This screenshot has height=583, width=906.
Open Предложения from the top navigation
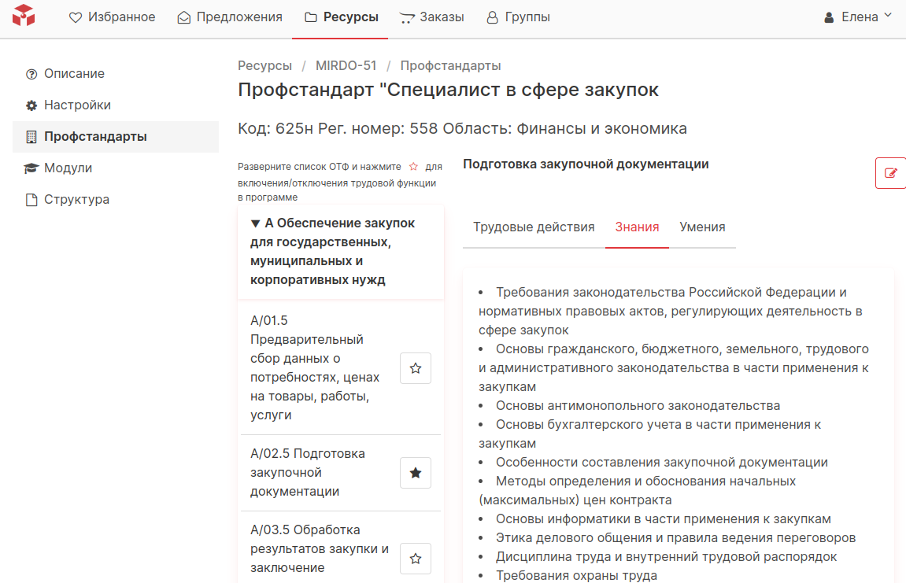click(x=230, y=17)
